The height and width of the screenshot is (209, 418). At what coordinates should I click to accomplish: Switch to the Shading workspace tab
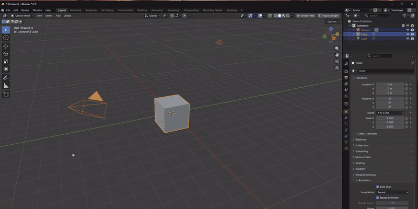coord(142,10)
